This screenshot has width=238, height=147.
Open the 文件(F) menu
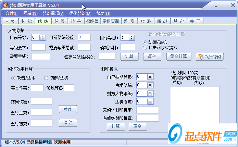coord(12,13)
